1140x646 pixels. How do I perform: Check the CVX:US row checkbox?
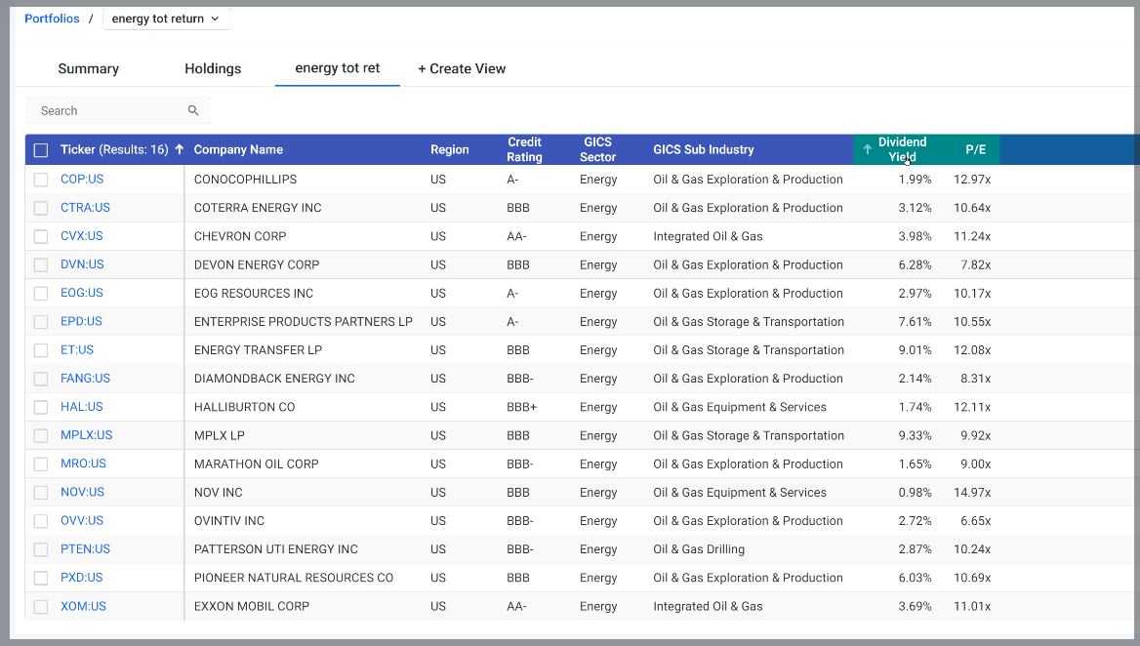click(41, 236)
